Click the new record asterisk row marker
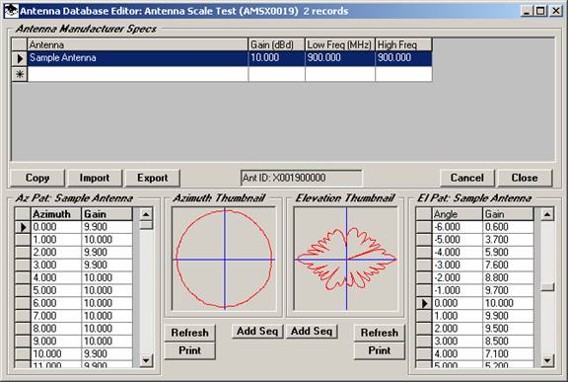 20,74
